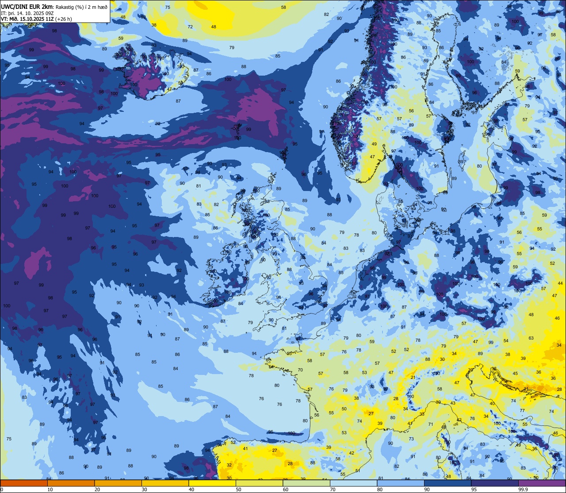
Task: Select the dark blue 90–95 legend segment
Action: [448, 483]
